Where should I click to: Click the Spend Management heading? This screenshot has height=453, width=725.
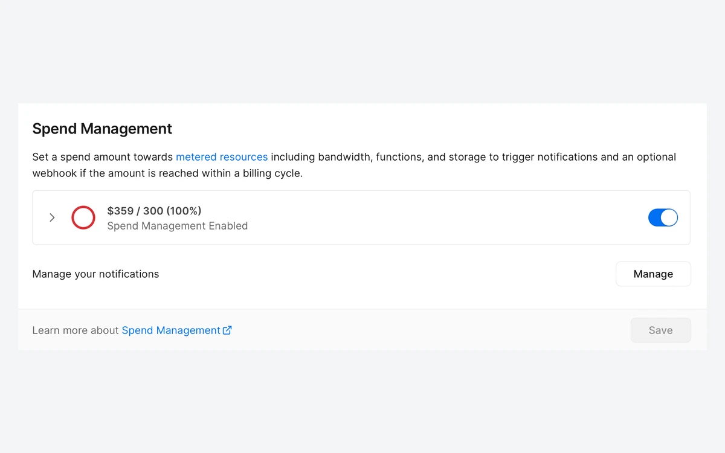[102, 129]
